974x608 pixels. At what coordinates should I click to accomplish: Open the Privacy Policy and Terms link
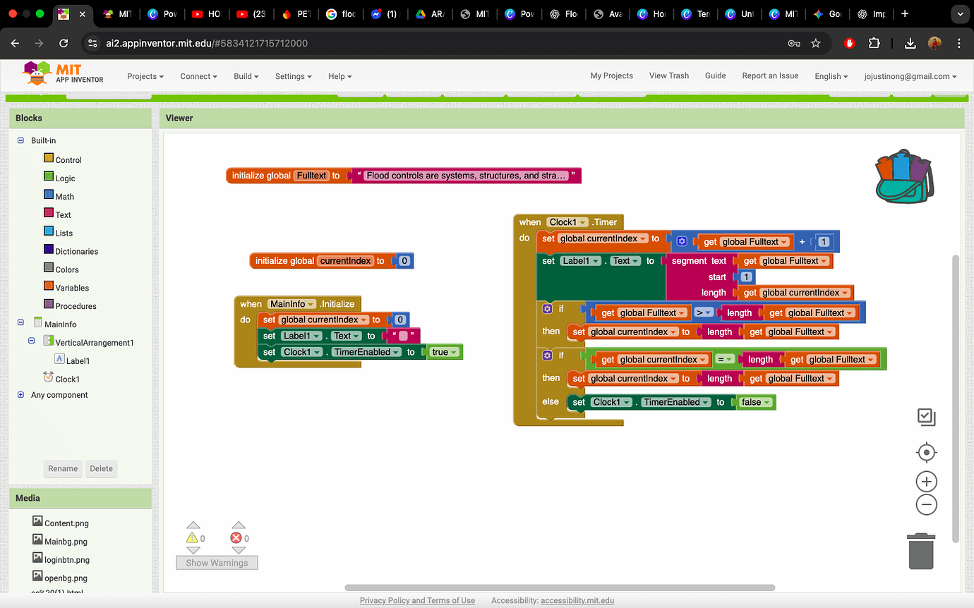pos(417,600)
